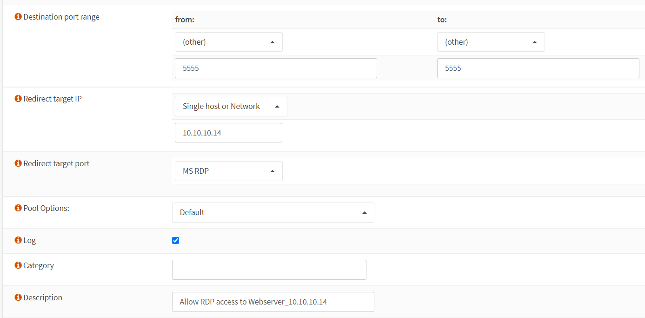Click the 'to:' column header
The height and width of the screenshot is (318, 645).
442,20
